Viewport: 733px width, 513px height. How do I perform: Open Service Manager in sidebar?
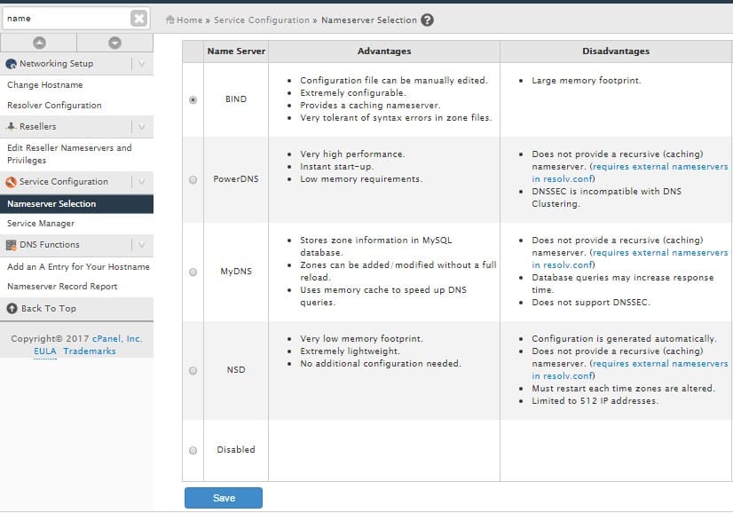[x=41, y=224]
